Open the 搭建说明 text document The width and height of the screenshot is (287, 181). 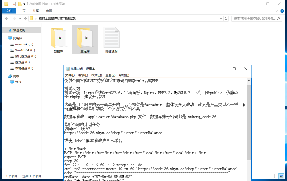[111, 37]
